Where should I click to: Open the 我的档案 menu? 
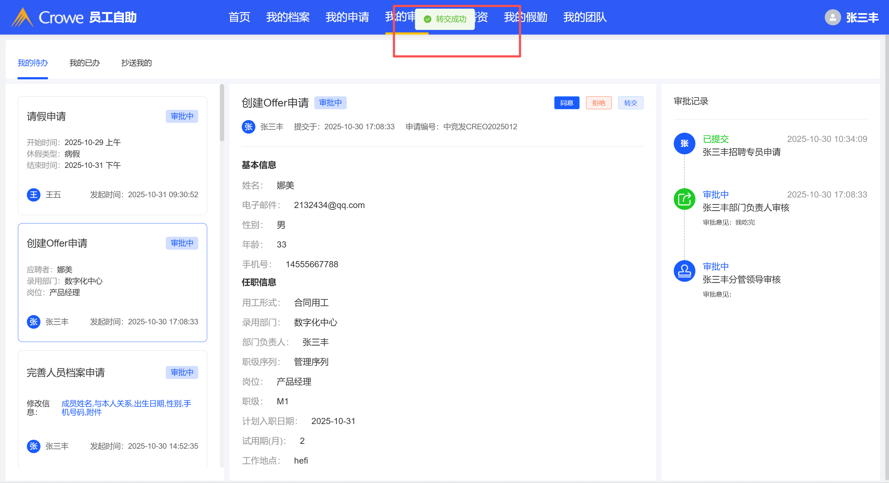[287, 17]
